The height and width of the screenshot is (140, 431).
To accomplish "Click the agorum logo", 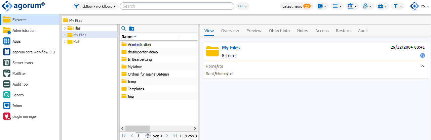I will pos(24,6).
